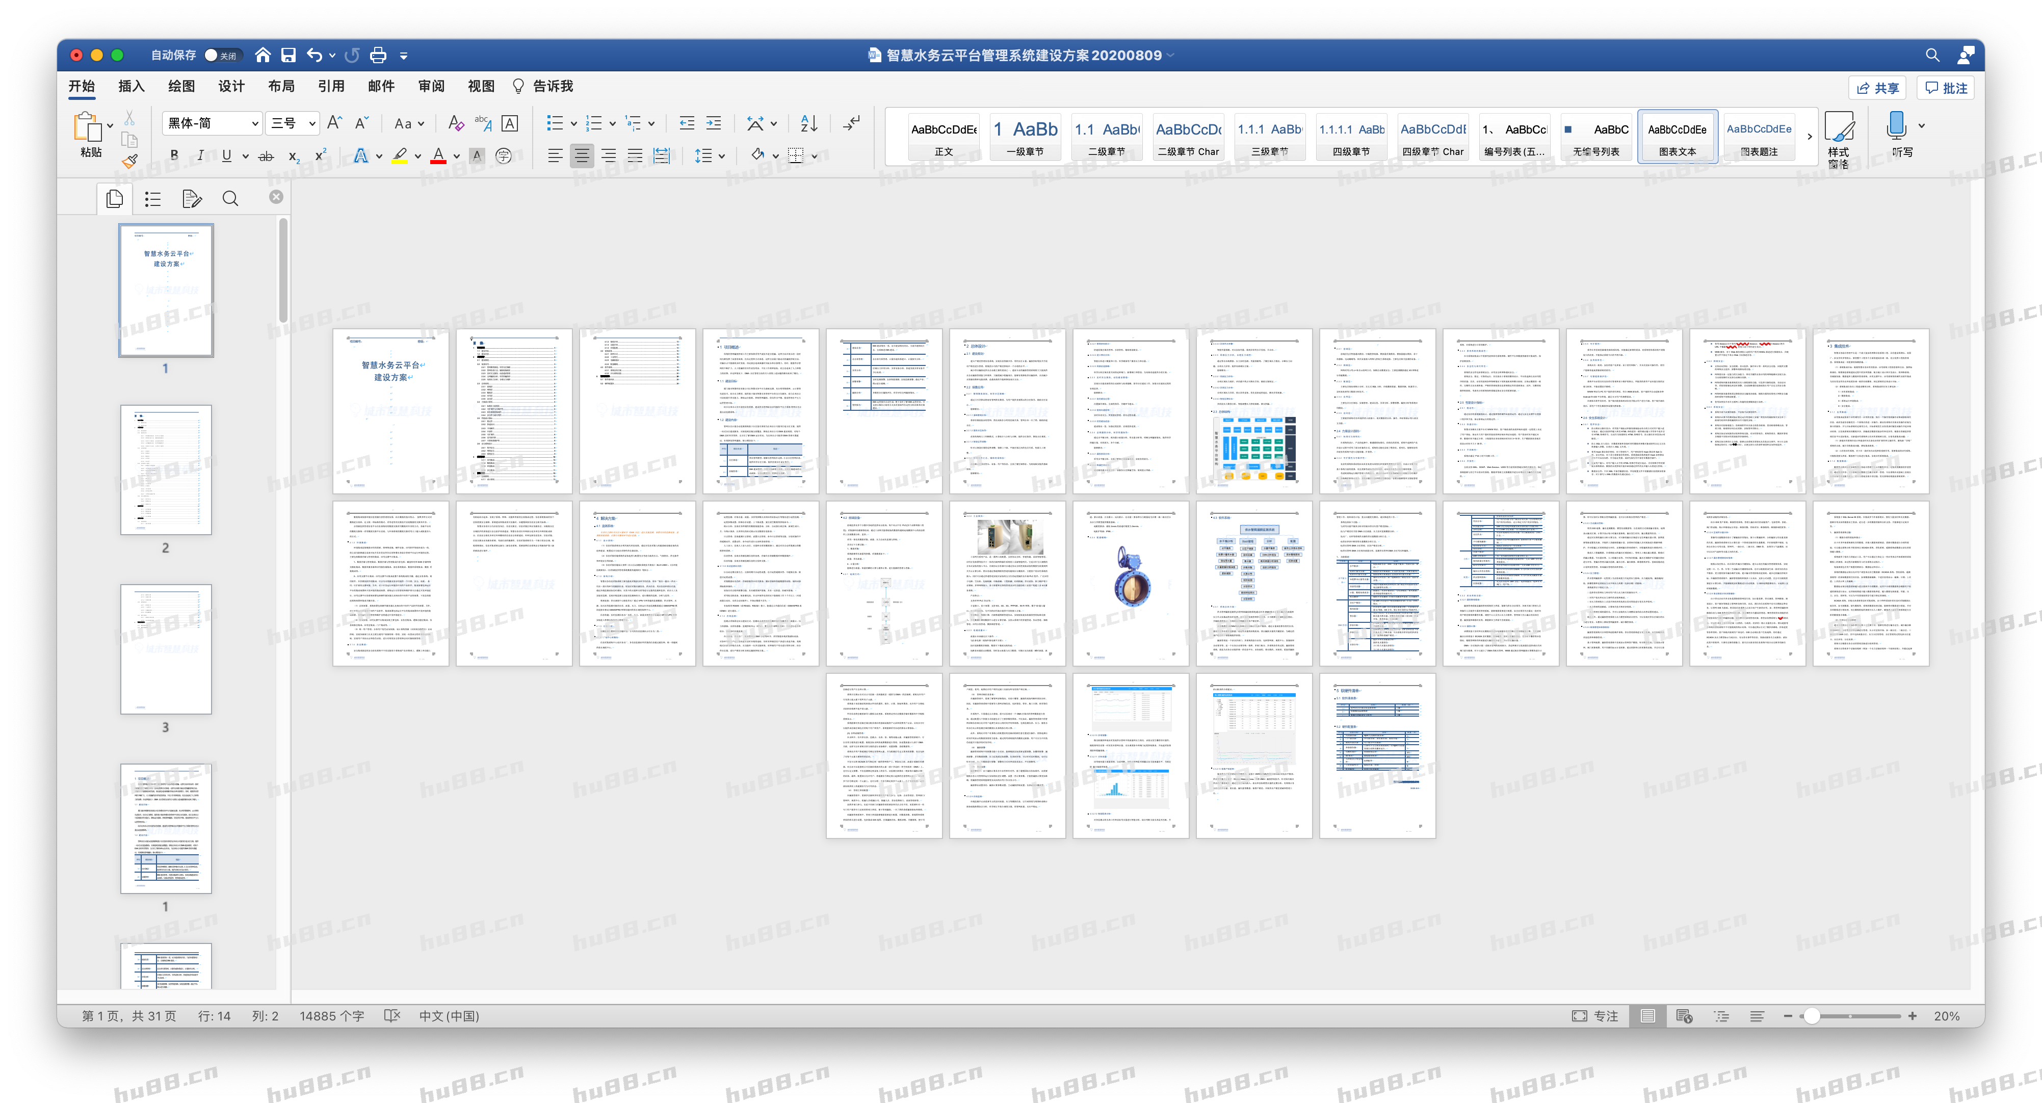Apply highlight color marker icon
Viewport: 2042px width, 1103px height.
tap(400, 155)
